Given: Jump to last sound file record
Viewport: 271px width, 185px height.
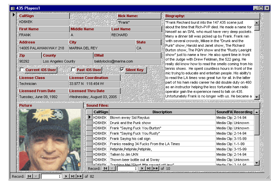Looking at the screenshot, I should coord(149,169).
